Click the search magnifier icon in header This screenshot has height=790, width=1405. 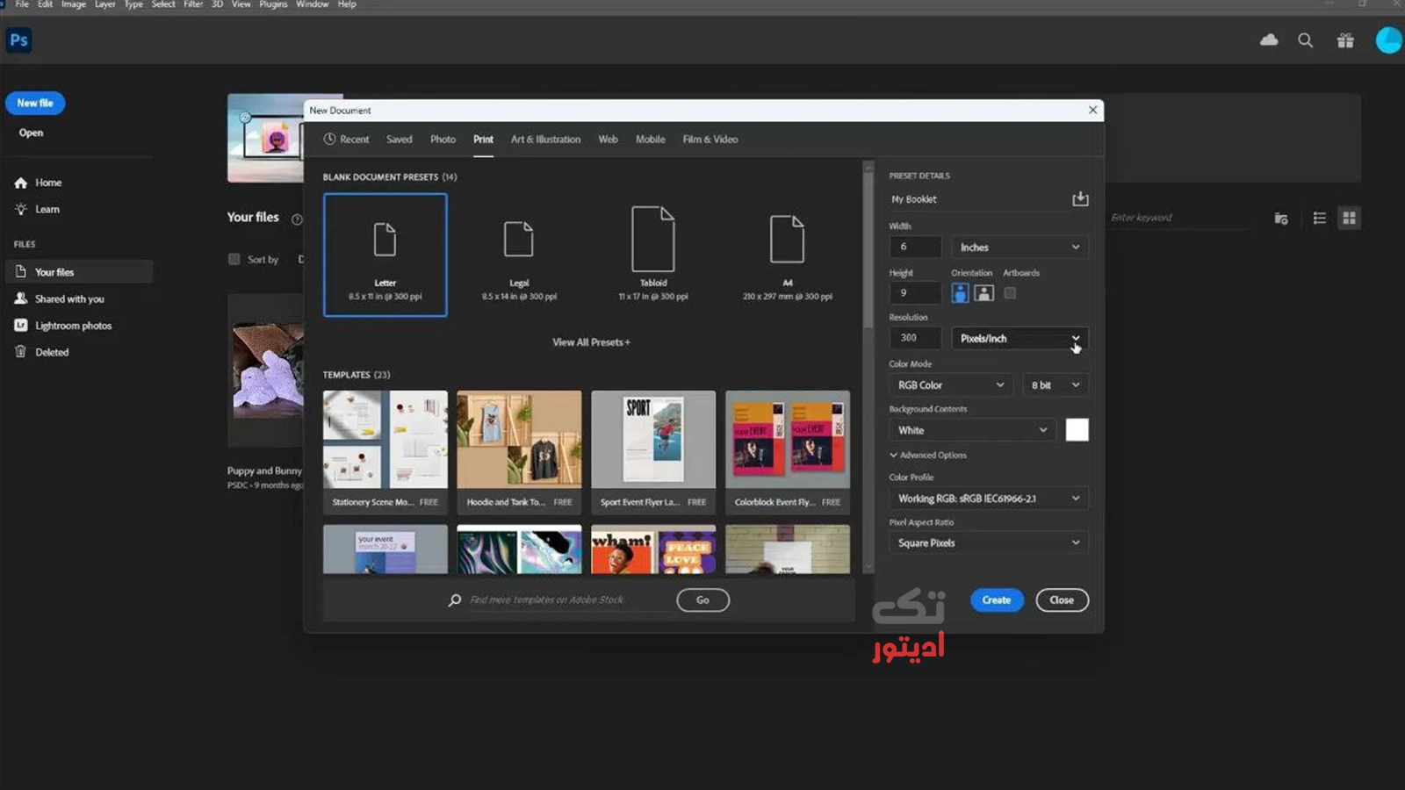point(1306,40)
